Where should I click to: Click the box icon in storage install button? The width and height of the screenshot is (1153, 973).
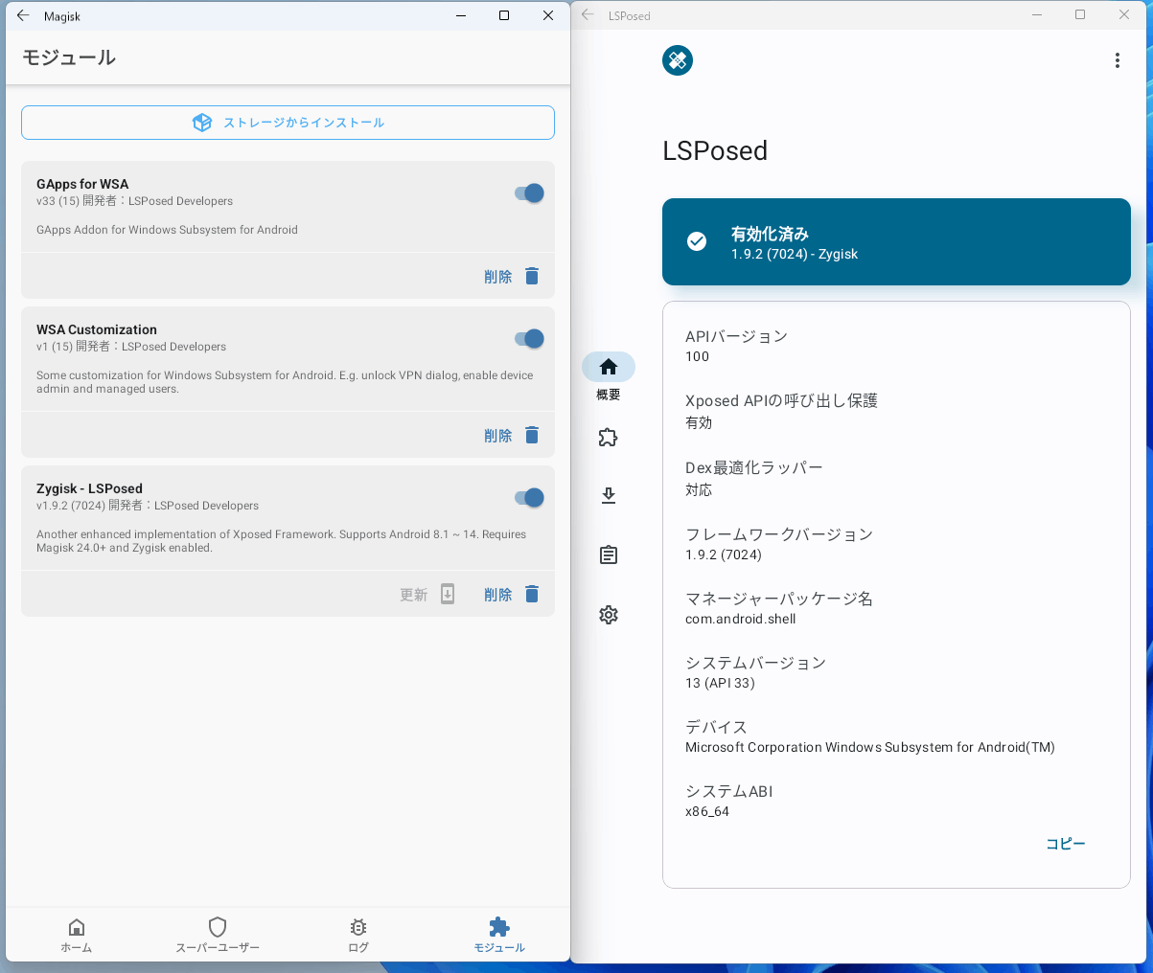coord(202,123)
